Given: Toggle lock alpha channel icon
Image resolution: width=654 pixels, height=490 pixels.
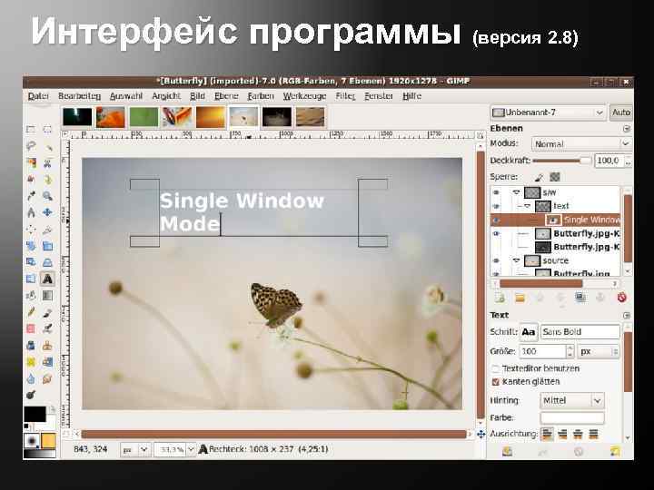Looking at the screenshot, I should (555, 177).
